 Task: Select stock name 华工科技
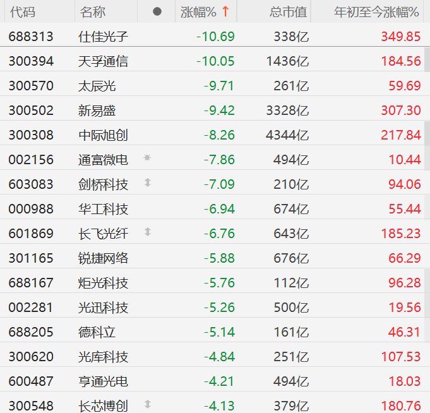pyautogui.click(x=103, y=209)
